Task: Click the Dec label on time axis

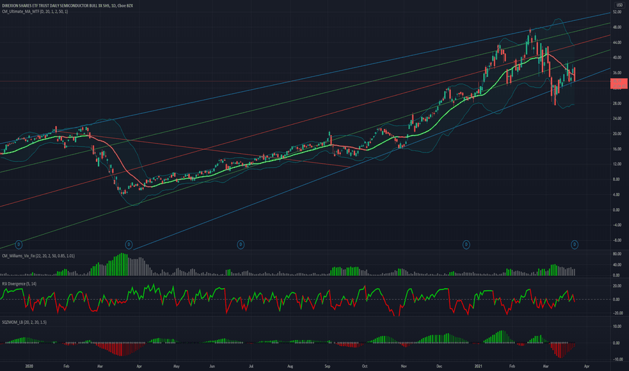Action: (x=439, y=366)
